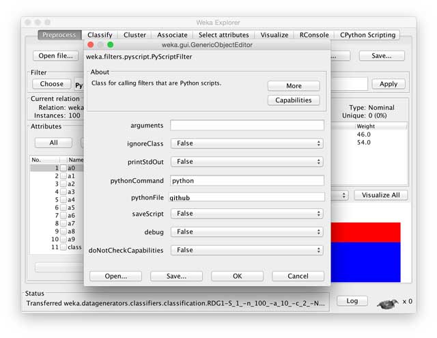
Task: Click Open file... in Weka Explorer
Action: point(56,56)
